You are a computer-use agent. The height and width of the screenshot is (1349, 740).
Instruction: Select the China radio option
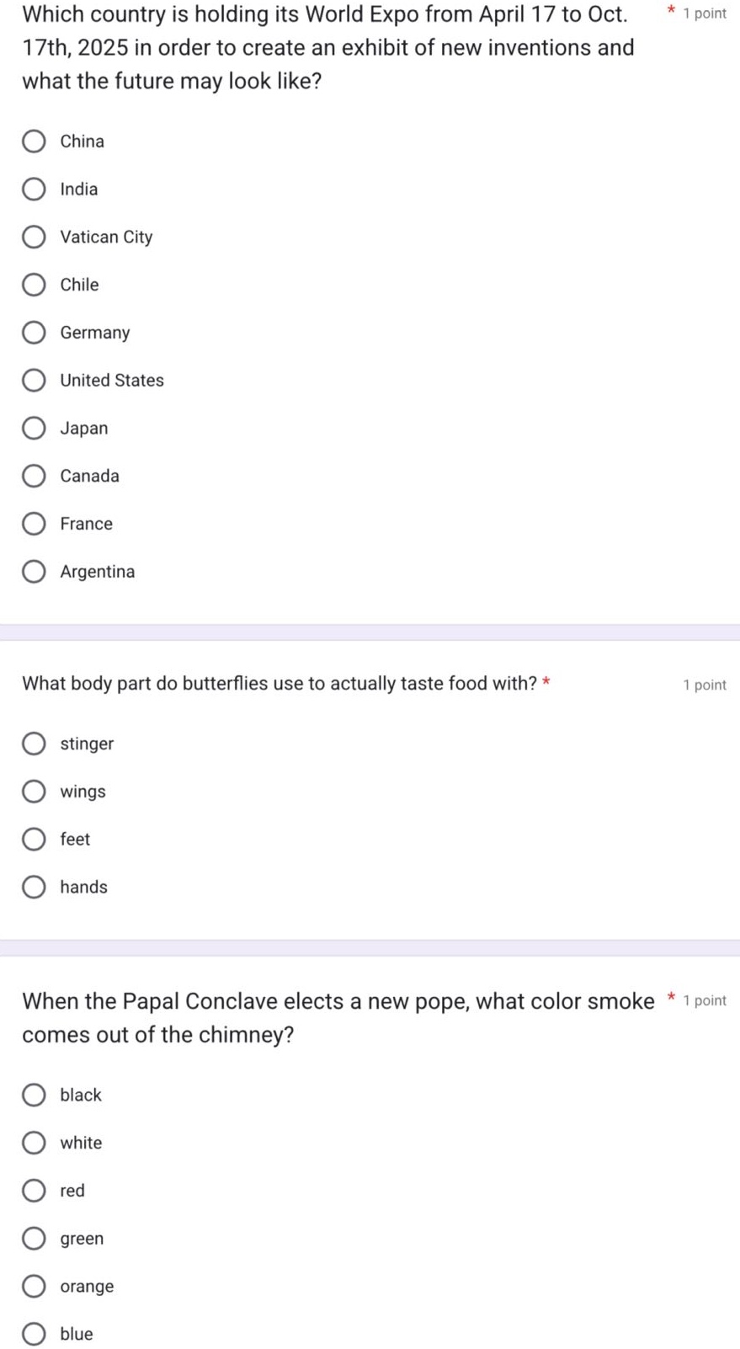[34, 141]
